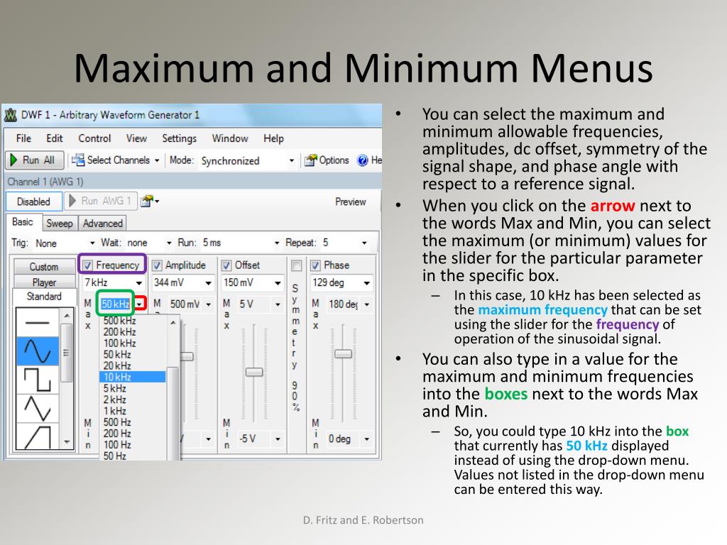Viewport: 727px width, 545px height.
Task: Click the Run AWG 1 button
Action: click(101, 201)
